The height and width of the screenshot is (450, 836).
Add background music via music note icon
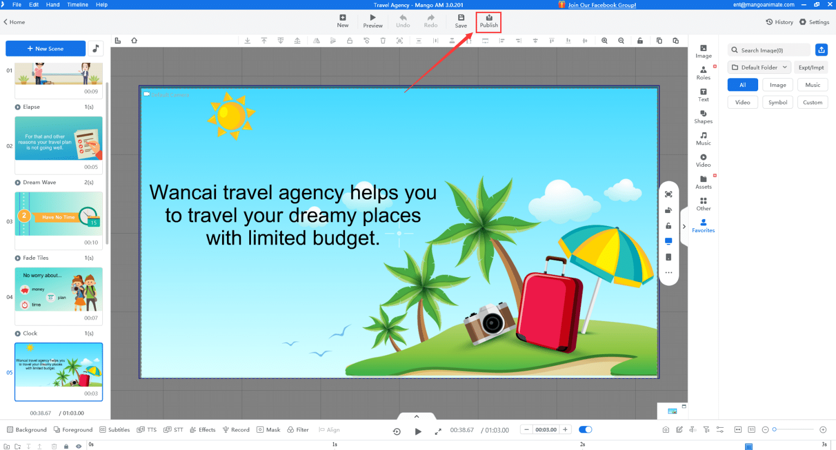(x=96, y=48)
